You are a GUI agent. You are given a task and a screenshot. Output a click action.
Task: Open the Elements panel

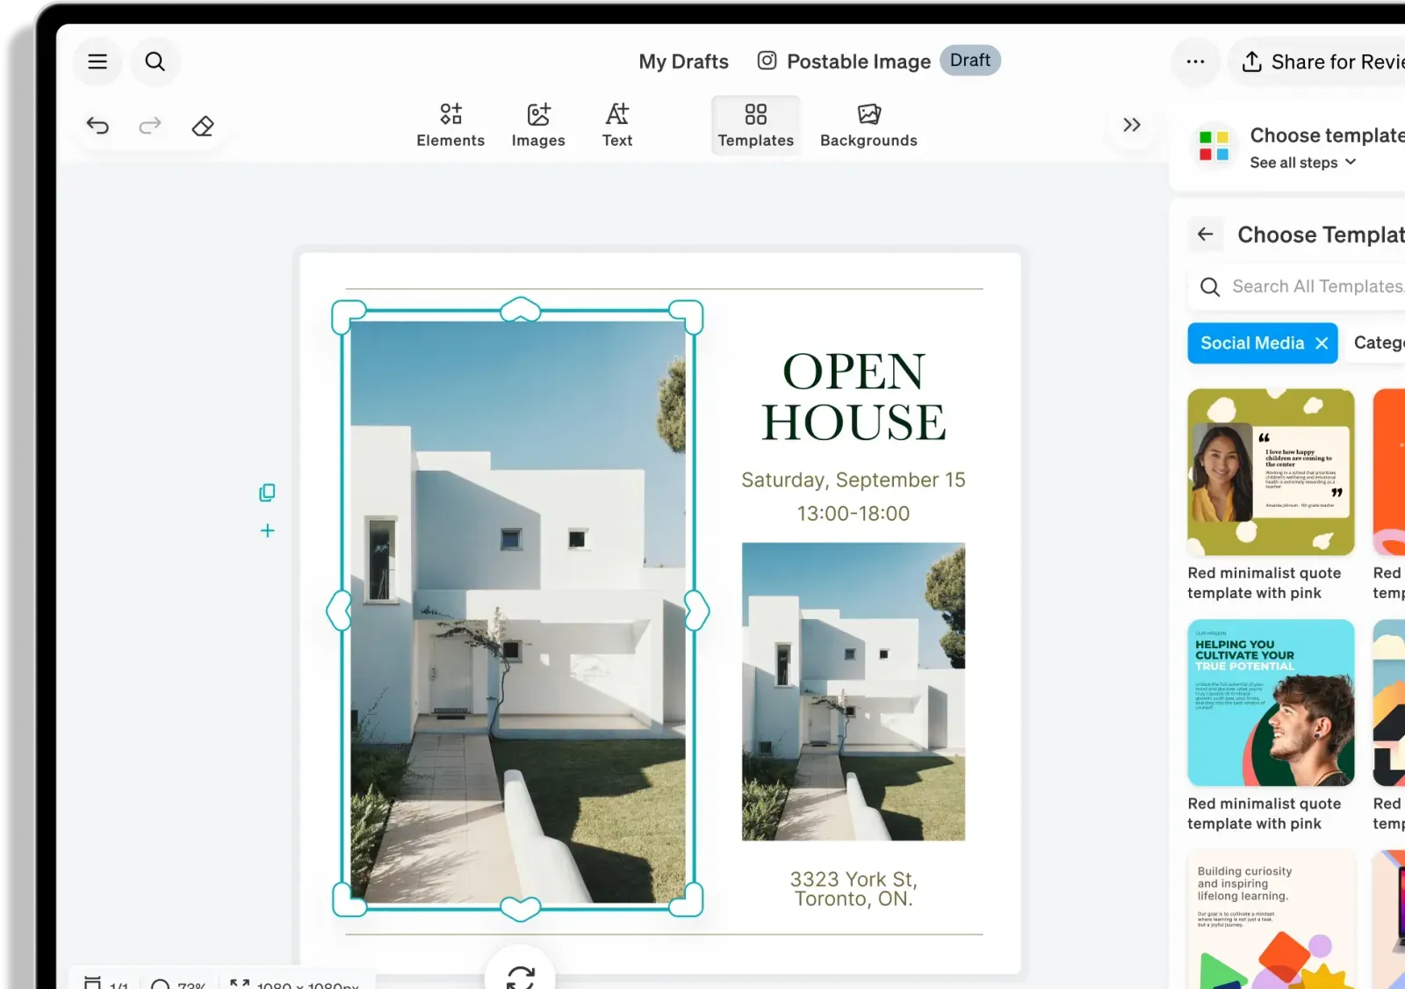(x=450, y=126)
